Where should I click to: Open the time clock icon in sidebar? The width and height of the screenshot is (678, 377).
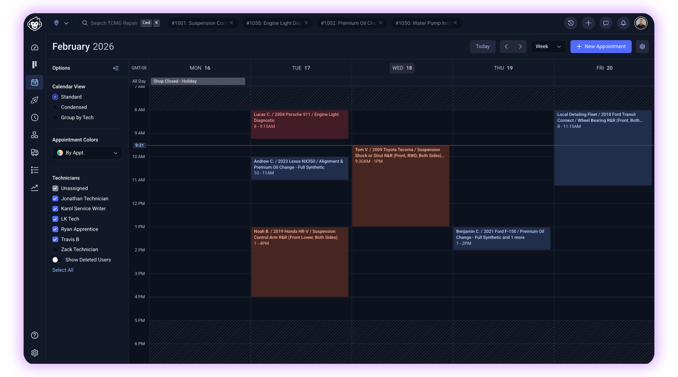pyautogui.click(x=35, y=118)
